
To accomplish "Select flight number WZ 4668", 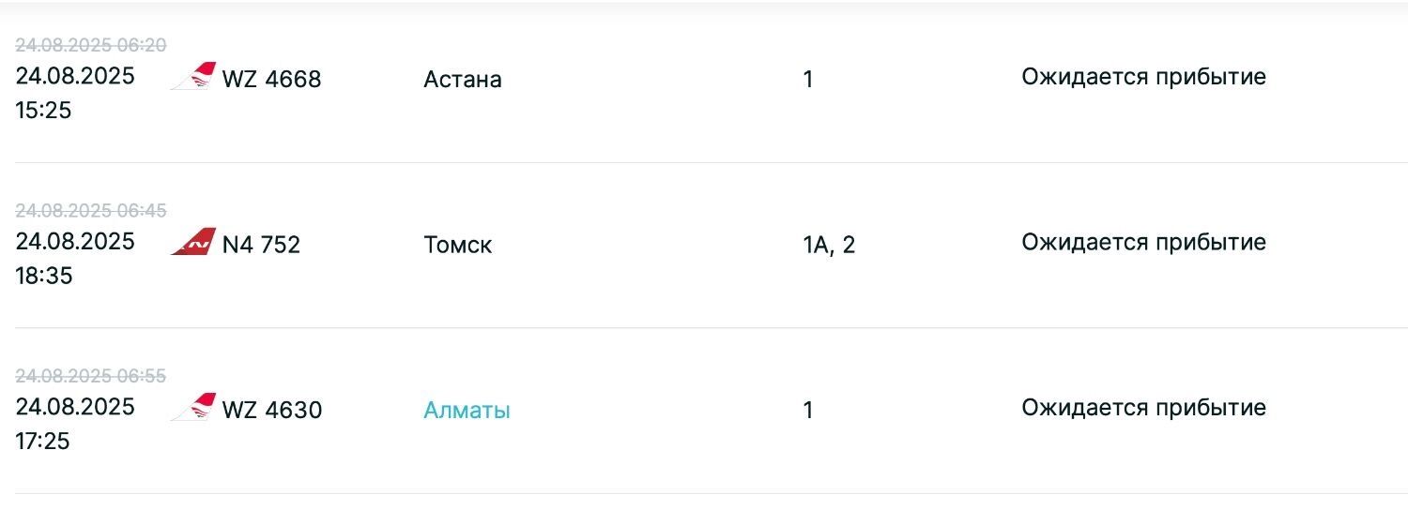I will tap(271, 80).
